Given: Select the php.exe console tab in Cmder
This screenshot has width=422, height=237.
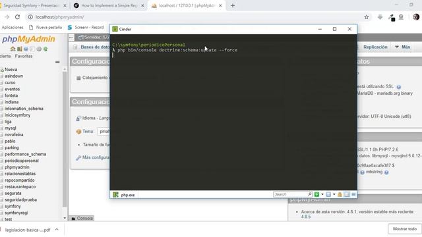Looking at the screenshot, I should coord(124,195).
